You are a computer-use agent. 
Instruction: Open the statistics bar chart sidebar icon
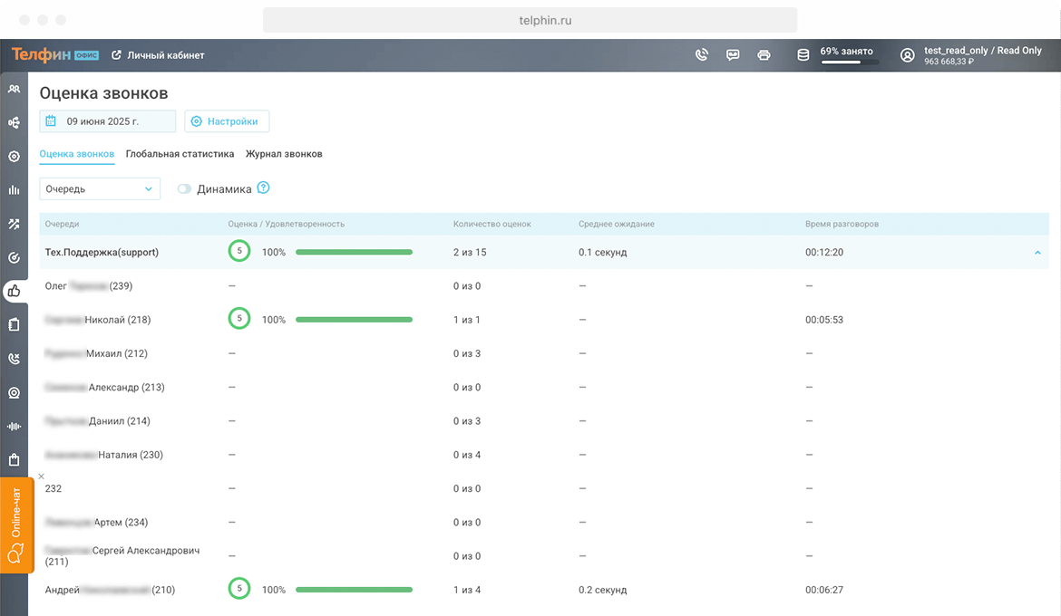14,190
